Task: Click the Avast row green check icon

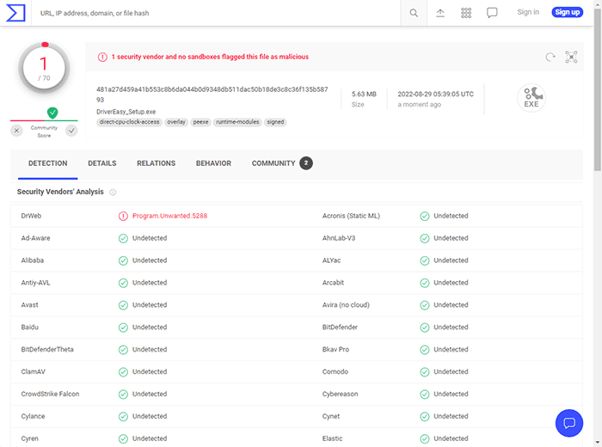Action: pyautogui.click(x=123, y=305)
